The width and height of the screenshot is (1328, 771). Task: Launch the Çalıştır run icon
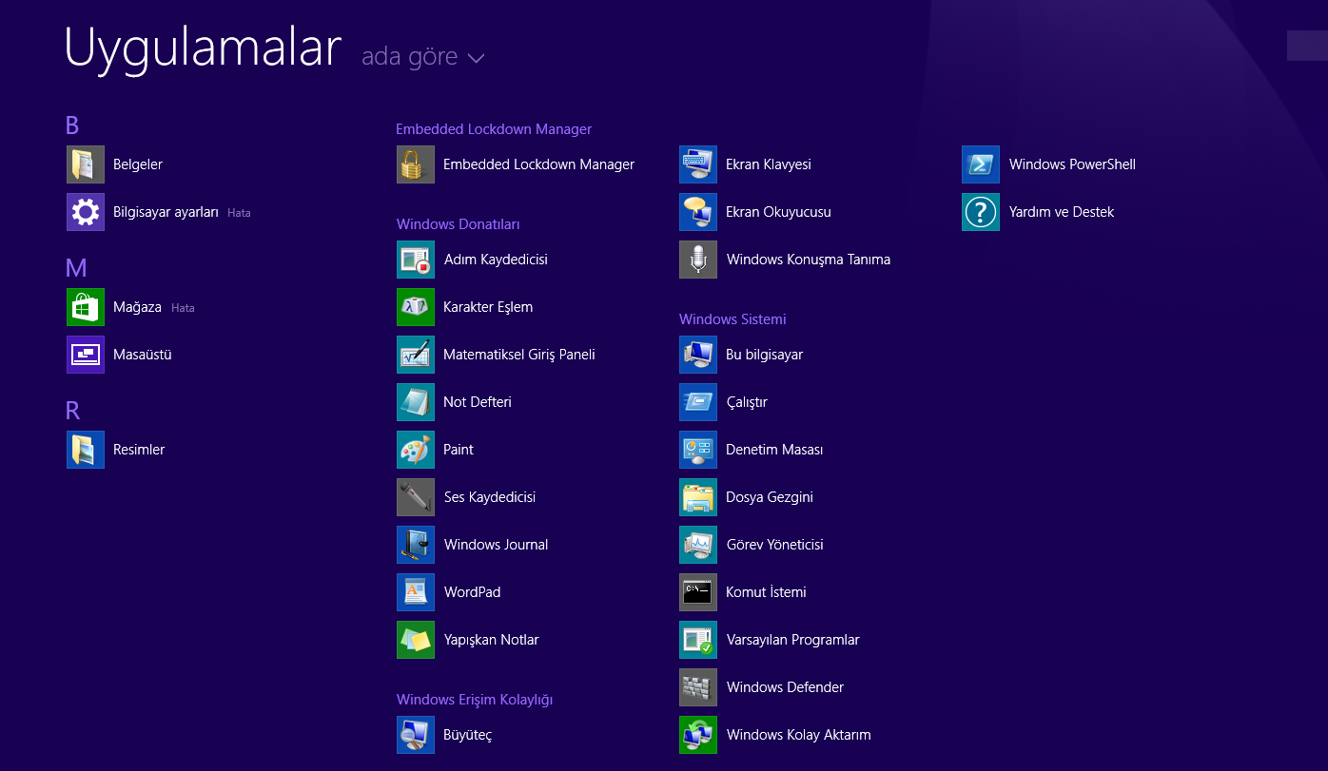point(698,402)
